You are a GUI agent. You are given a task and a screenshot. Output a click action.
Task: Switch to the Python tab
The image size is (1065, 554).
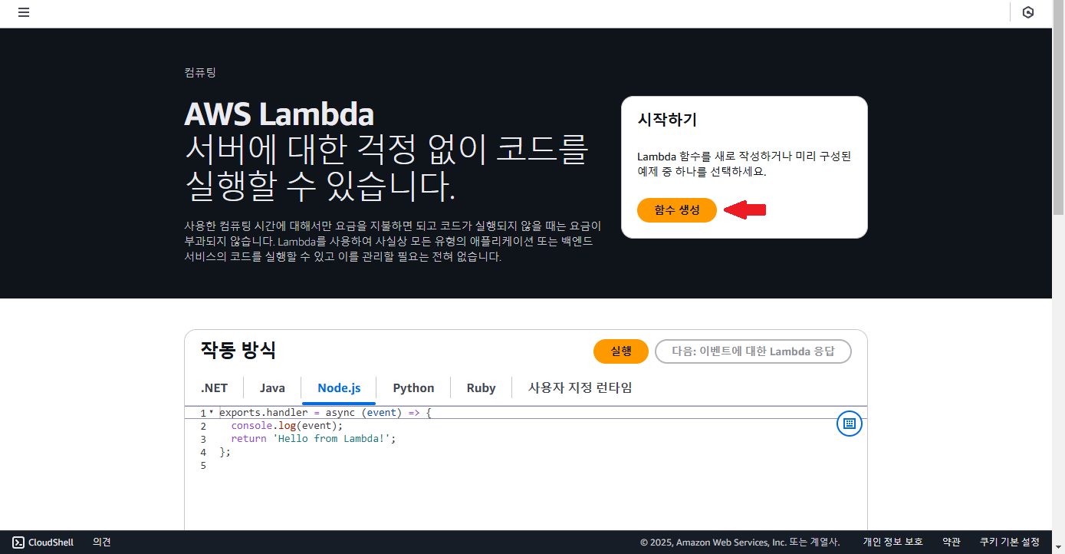(x=413, y=387)
